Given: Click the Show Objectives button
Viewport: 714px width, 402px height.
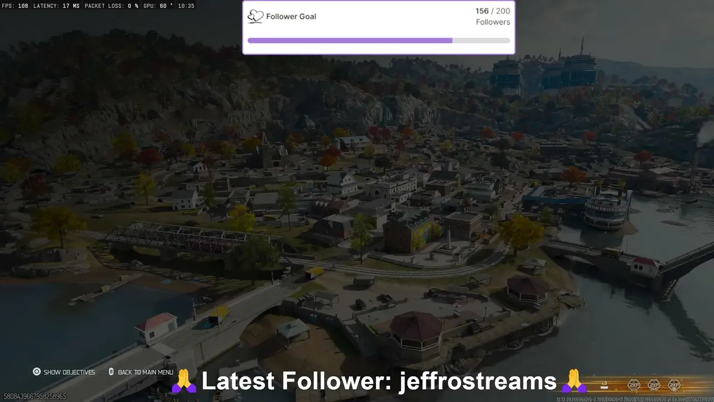Looking at the screenshot, I should pos(64,372).
